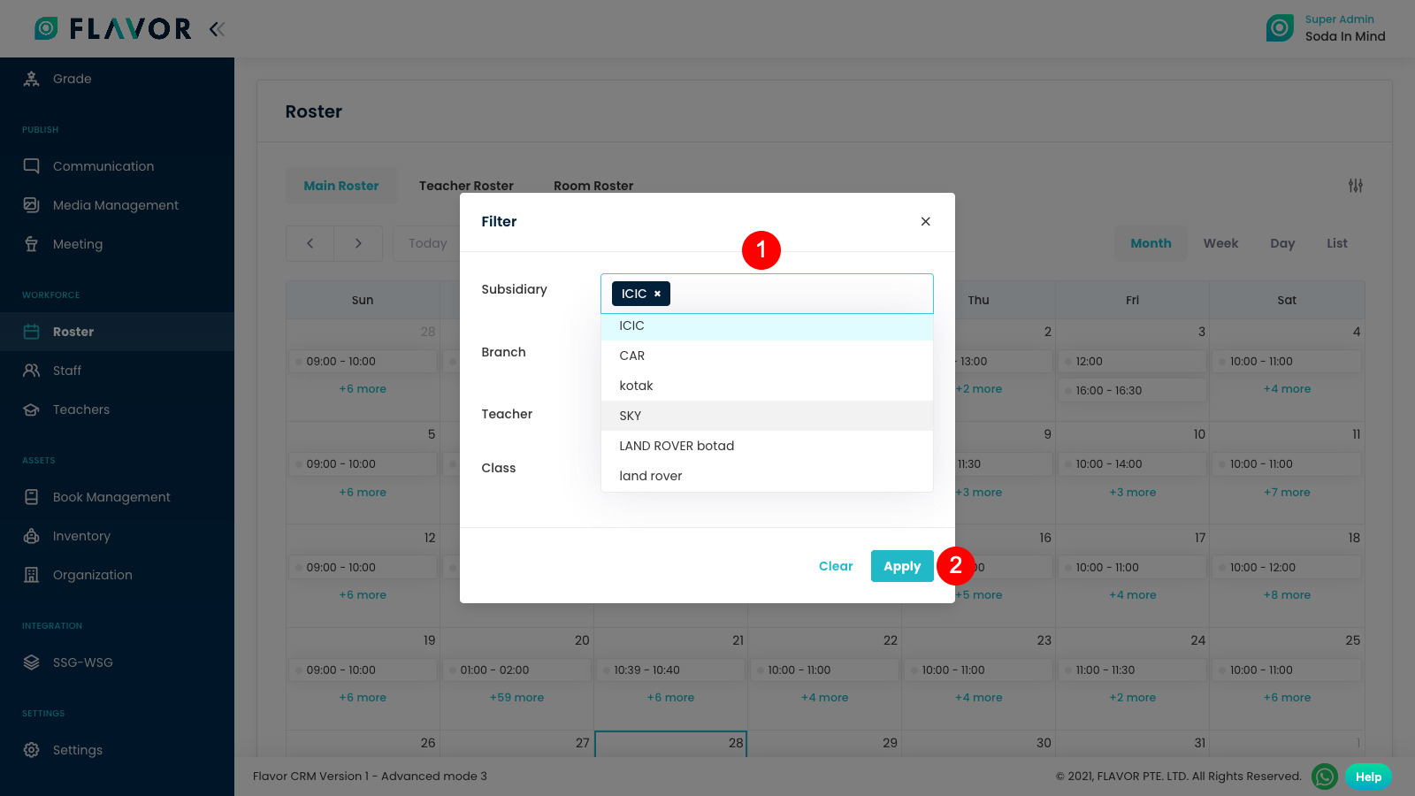Screen dimensions: 1415x796
Task: Open Inventory sidebar icon
Action: [x=32, y=536]
